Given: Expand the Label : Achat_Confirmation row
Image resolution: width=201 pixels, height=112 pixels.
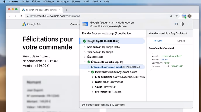Looking at the screenshot, I should [x=93, y=82].
